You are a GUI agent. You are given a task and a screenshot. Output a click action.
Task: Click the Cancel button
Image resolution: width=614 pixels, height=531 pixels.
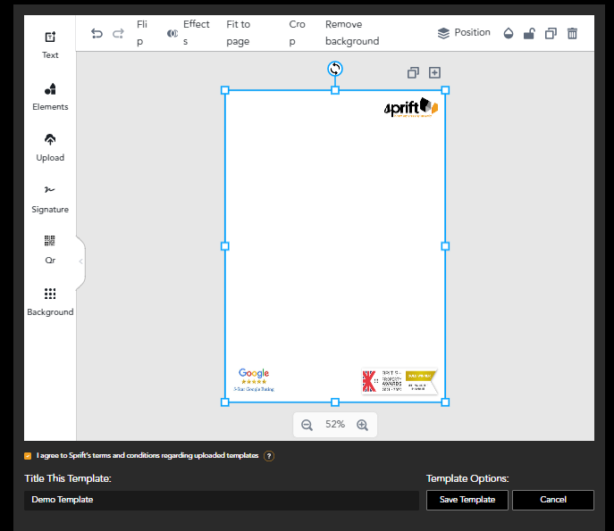(x=553, y=500)
